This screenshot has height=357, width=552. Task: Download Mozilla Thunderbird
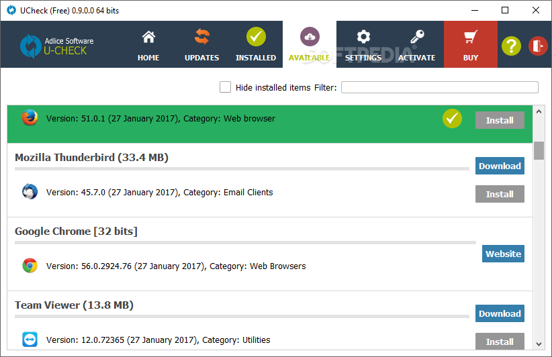[500, 166]
